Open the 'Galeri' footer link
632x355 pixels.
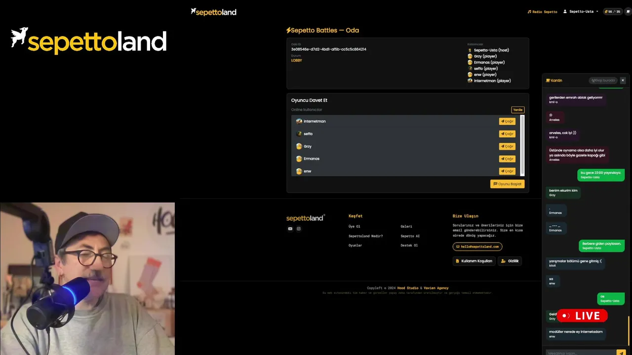(406, 226)
